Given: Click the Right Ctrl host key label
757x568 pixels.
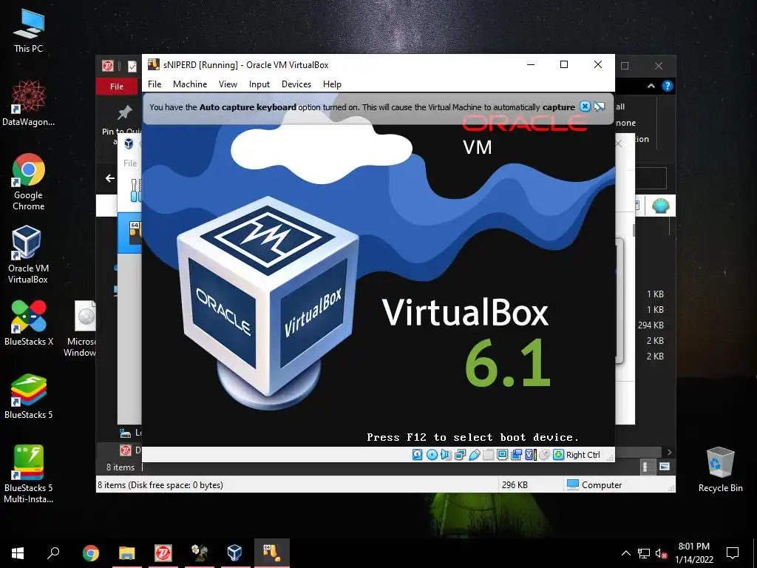Looking at the screenshot, I should coord(583,455).
